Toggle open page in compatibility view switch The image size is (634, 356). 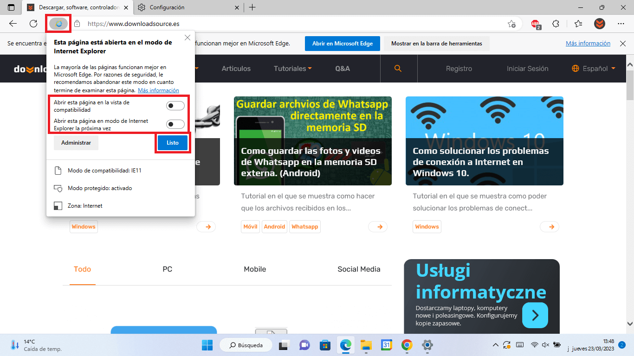(x=175, y=106)
